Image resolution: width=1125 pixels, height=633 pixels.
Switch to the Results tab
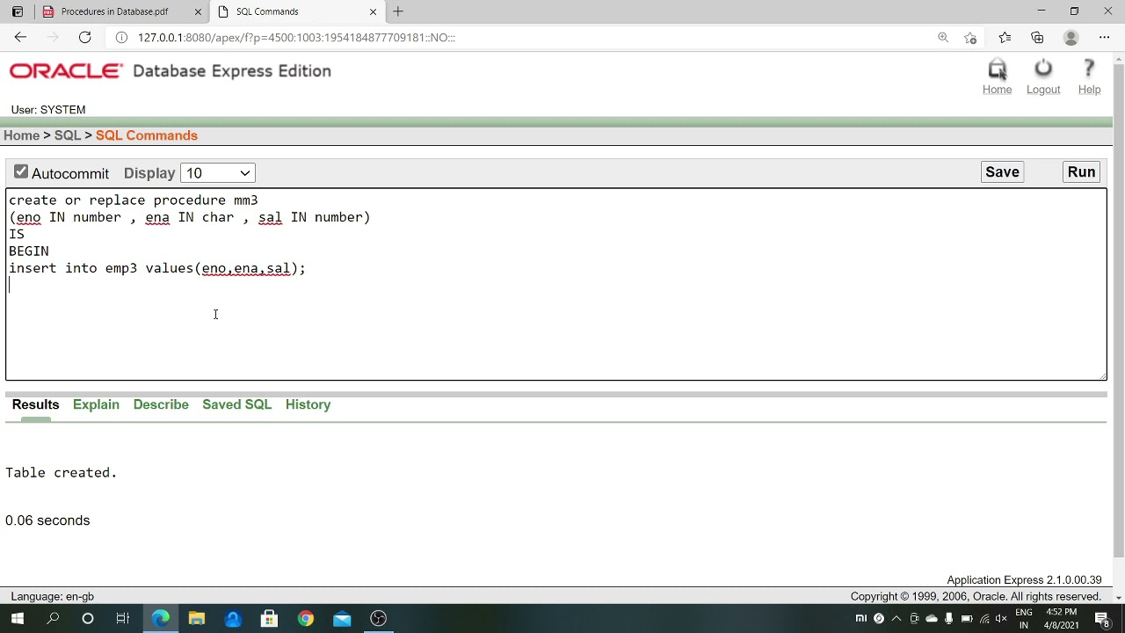(35, 404)
